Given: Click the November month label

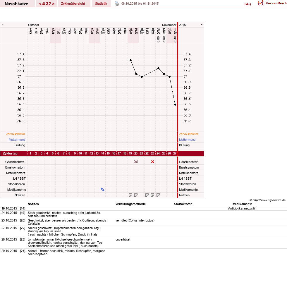Looking at the screenshot, I should 169,25.
